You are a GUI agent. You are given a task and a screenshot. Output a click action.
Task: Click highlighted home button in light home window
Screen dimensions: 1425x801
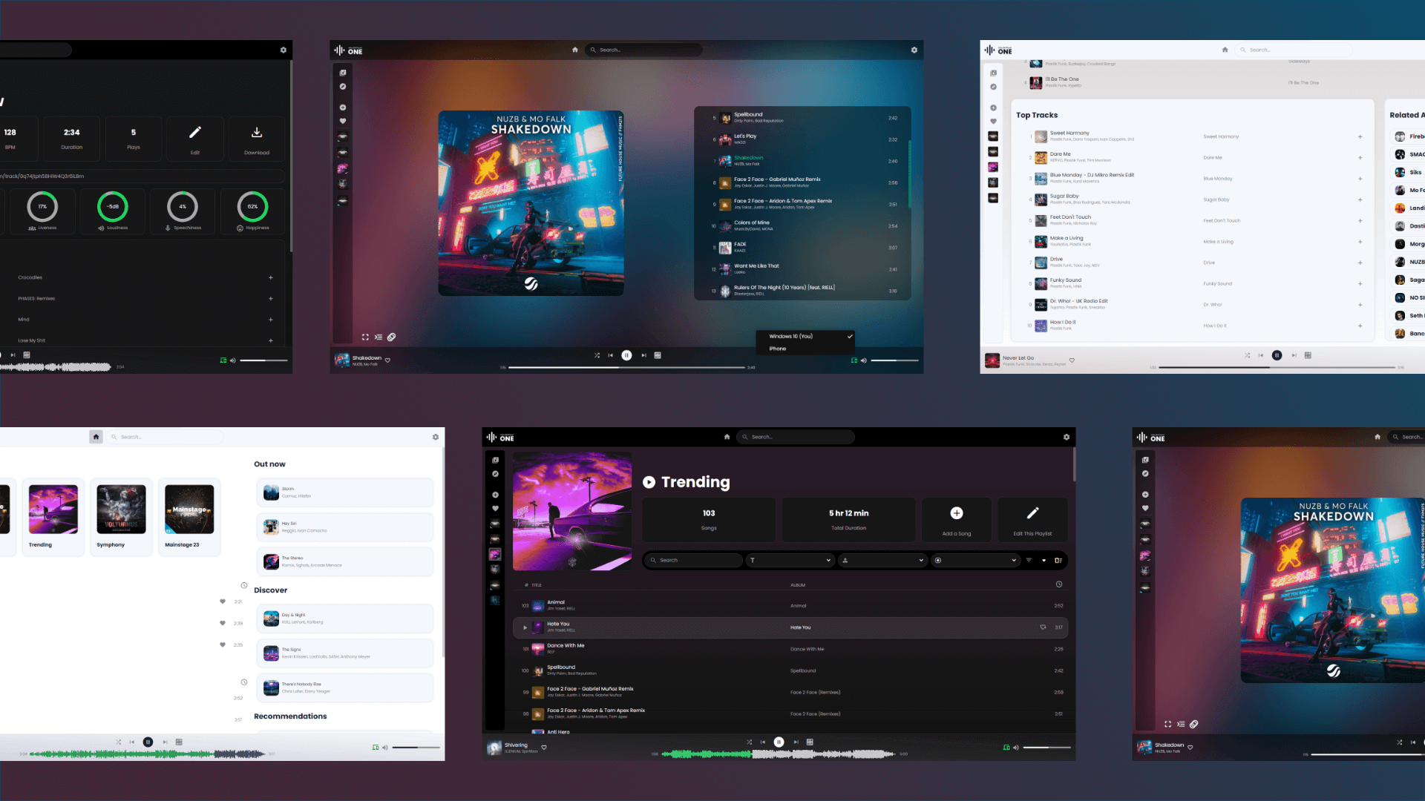96,437
